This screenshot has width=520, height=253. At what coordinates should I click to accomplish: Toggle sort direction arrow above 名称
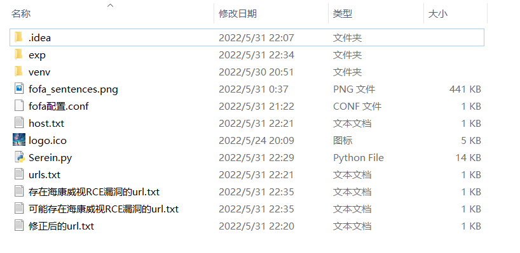pyautogui.click(x=111, y=5)
